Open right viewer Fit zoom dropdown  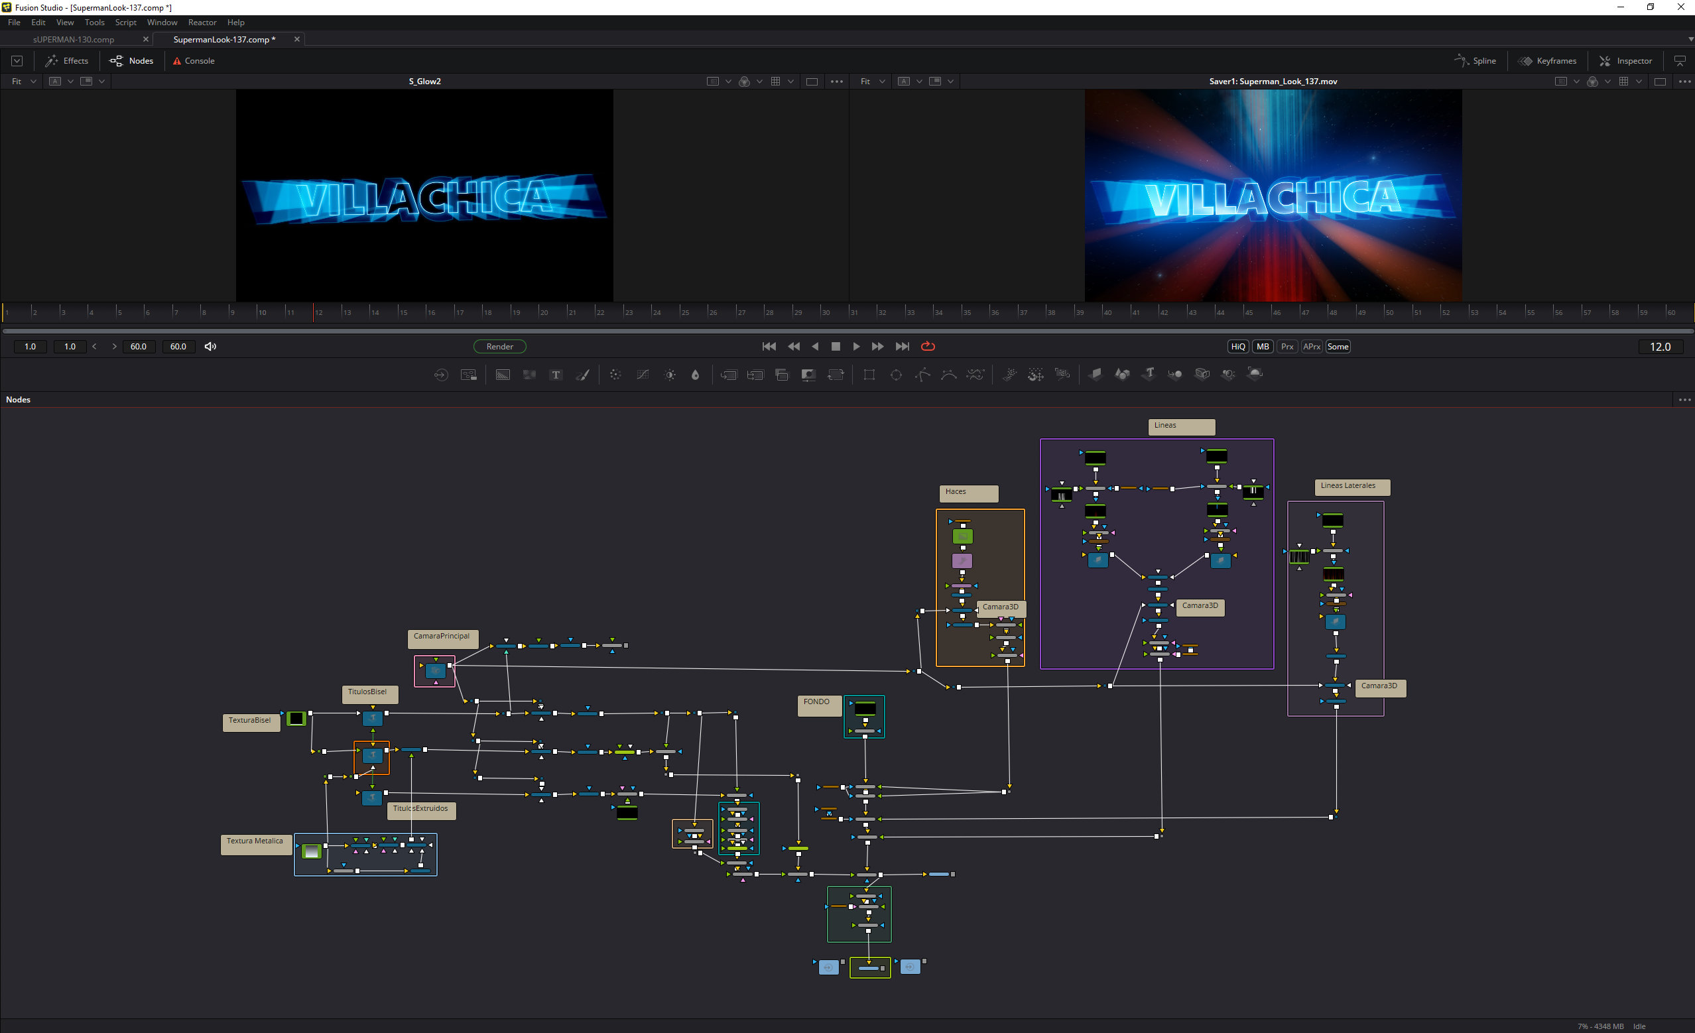click(x=872, y=81)
